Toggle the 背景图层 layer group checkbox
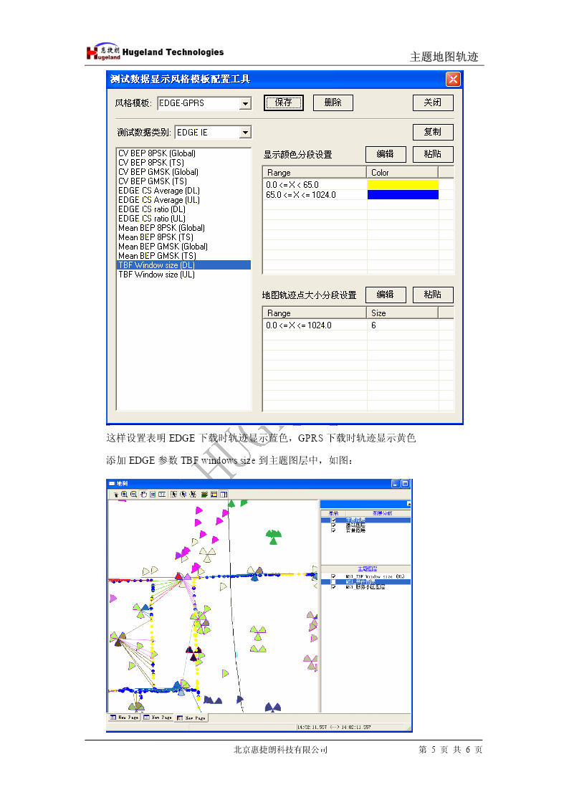 coord(333,530)
